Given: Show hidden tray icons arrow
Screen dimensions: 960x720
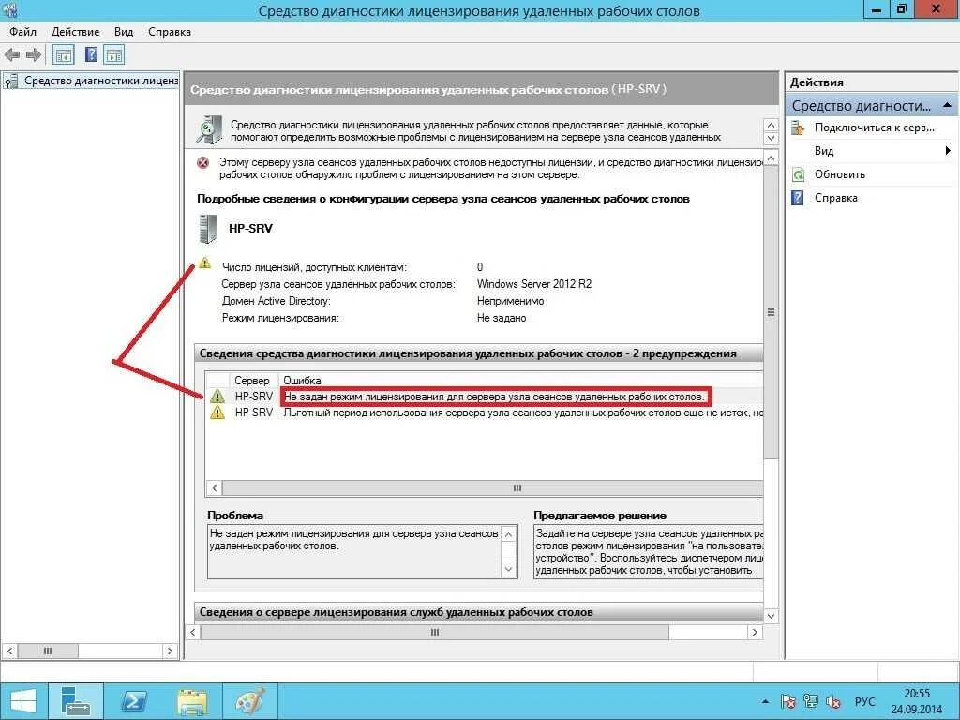Looking at the screenshot, I should (765, 701).
